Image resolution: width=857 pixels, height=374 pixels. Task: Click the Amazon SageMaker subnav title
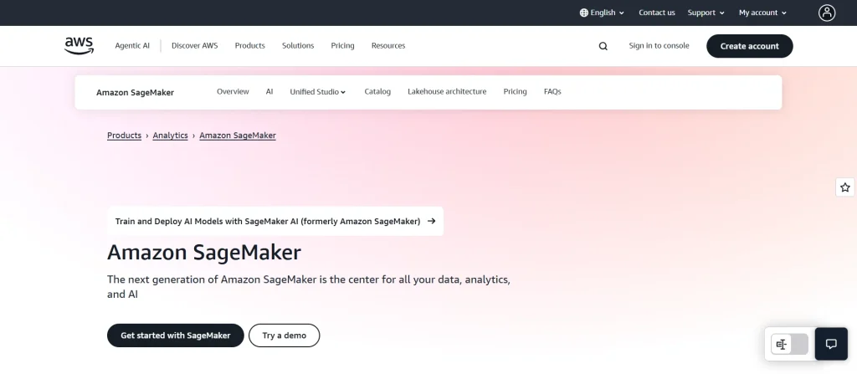click(x=135, y=92)
